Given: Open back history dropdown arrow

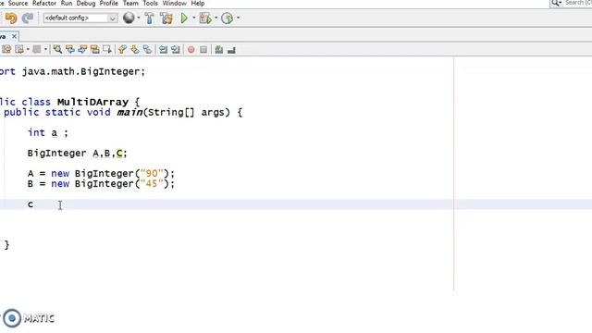Looking at the screenshot, I should tap(28, 49).
